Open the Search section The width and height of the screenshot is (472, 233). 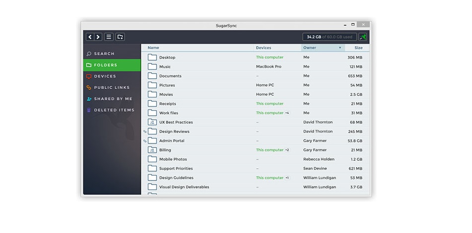point(112,54)
